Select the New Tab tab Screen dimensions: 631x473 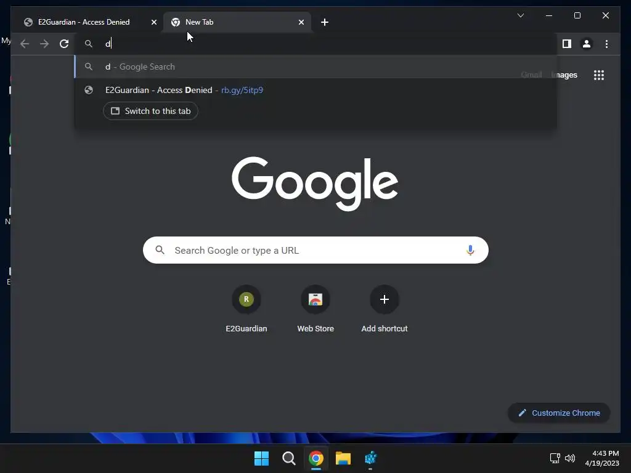coord(237,22)
